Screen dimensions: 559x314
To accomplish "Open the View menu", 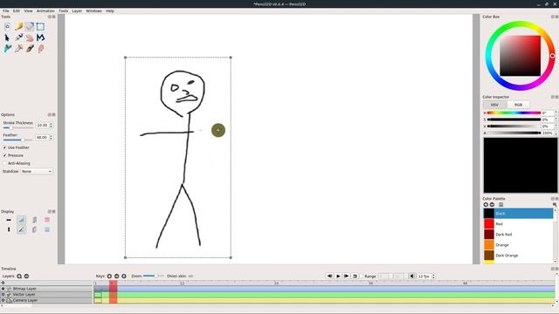I will point(28,11).
